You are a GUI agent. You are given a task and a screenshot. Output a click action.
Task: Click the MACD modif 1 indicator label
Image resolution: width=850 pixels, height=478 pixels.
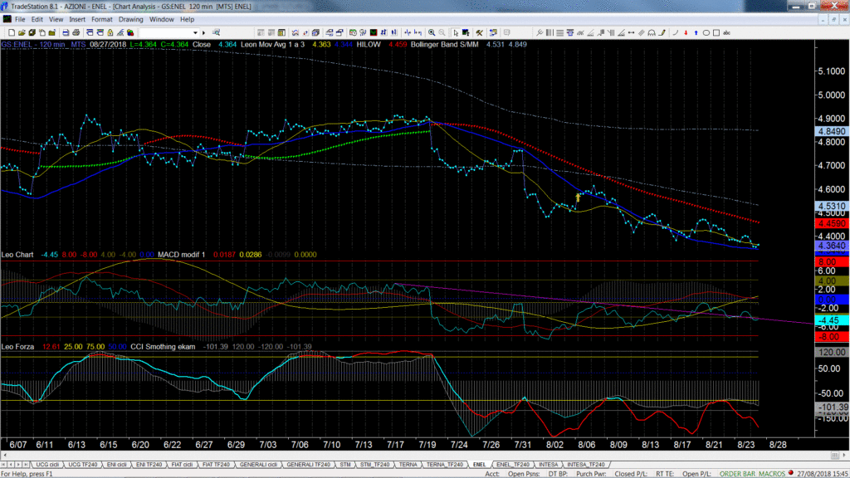[x=182, y=255]
